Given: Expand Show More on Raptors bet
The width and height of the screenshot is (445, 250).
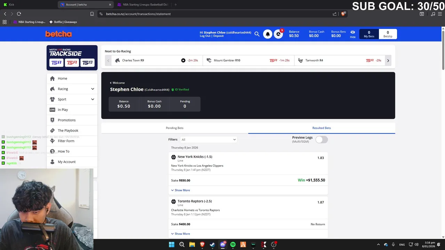Looking at the screenshot, I should [x=180, y=234].
